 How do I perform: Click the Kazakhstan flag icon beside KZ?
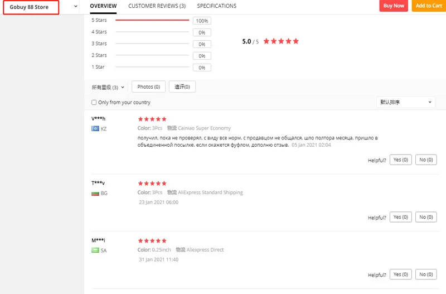click(x=95, y=129)
